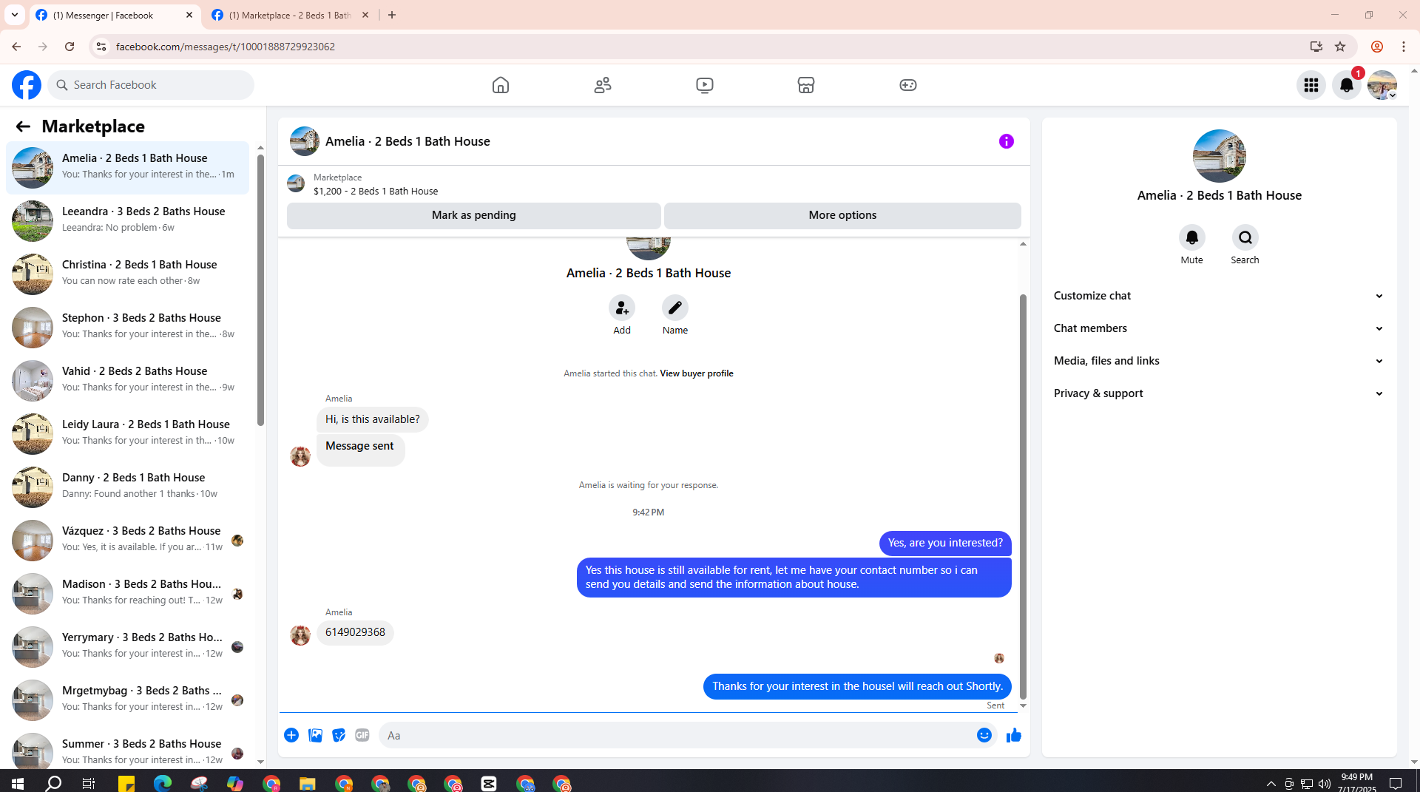The image size is (1420, 792).
Task: Open Danny 2 Beds 1 Bath conversation
Action: click(127, 487)
